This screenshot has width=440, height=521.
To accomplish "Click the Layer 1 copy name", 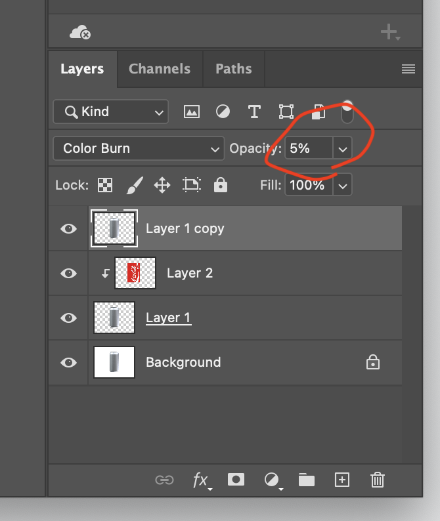I will [185, 229].
